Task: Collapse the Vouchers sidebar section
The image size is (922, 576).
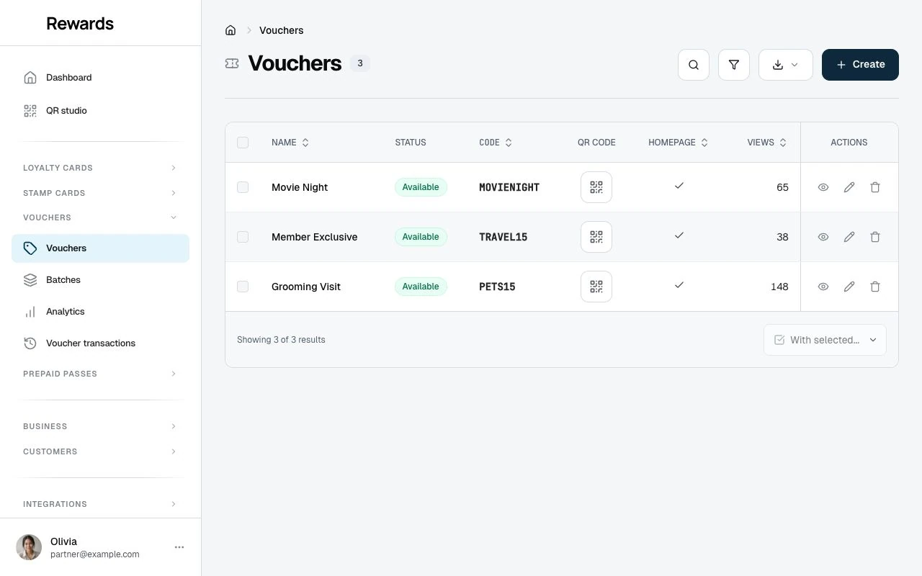Action: click(x=100, y=217)
